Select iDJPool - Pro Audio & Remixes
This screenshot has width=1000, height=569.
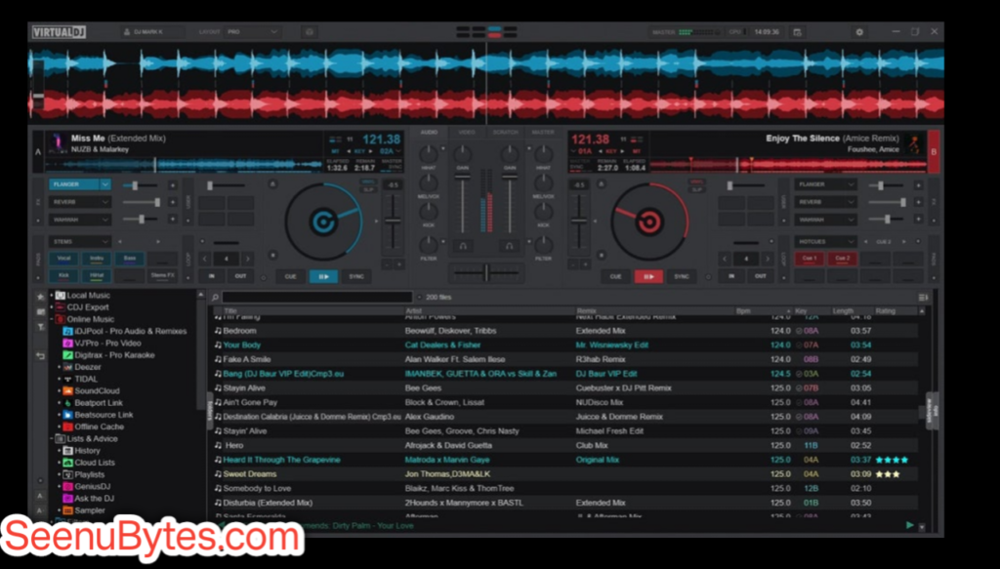pos(130,331)
